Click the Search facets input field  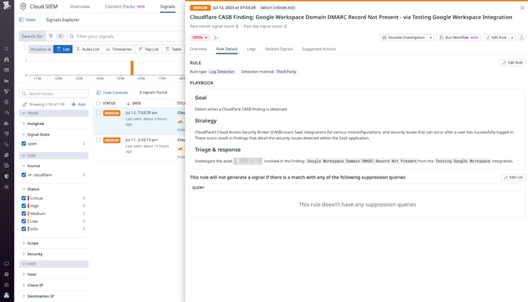point(54,94)
